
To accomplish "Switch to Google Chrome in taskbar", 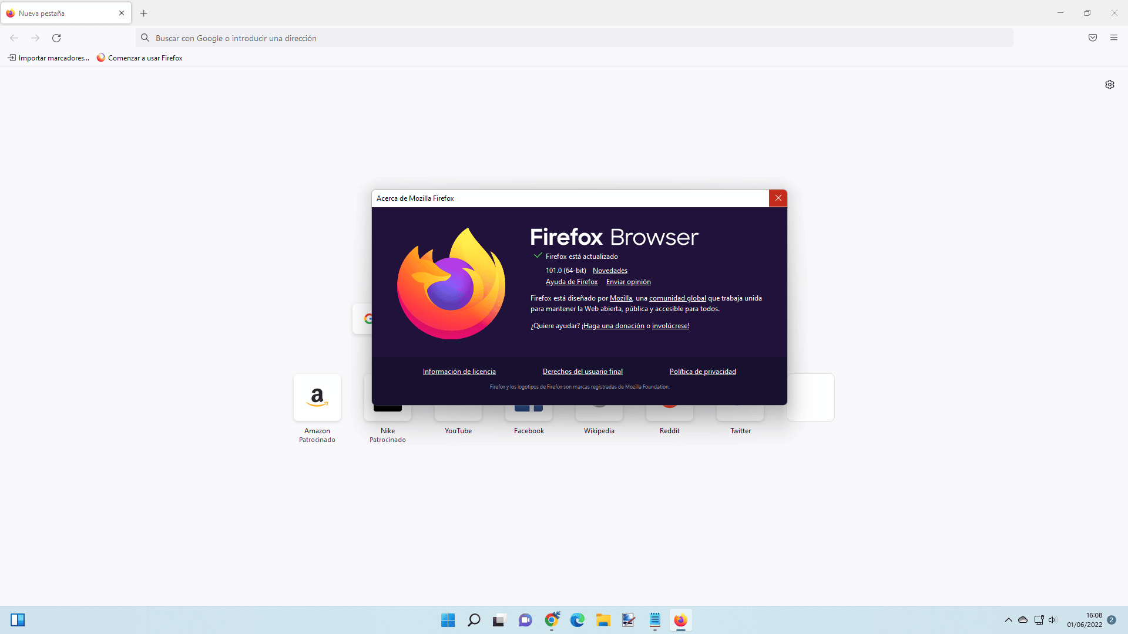I will pos(552,620).
